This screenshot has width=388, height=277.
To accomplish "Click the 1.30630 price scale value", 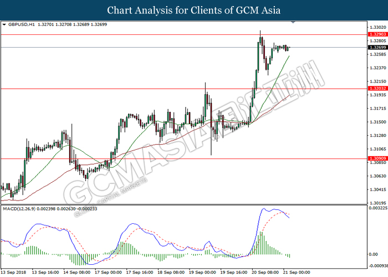I will (377, 176).
